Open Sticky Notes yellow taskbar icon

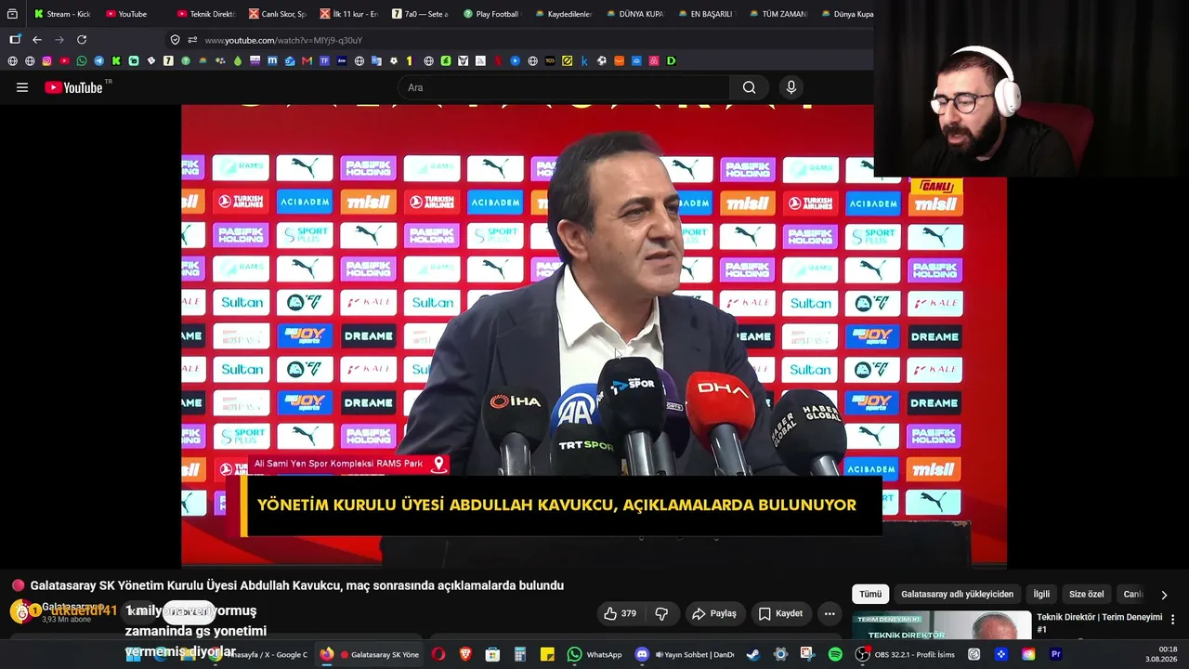[x=548, y=654]
